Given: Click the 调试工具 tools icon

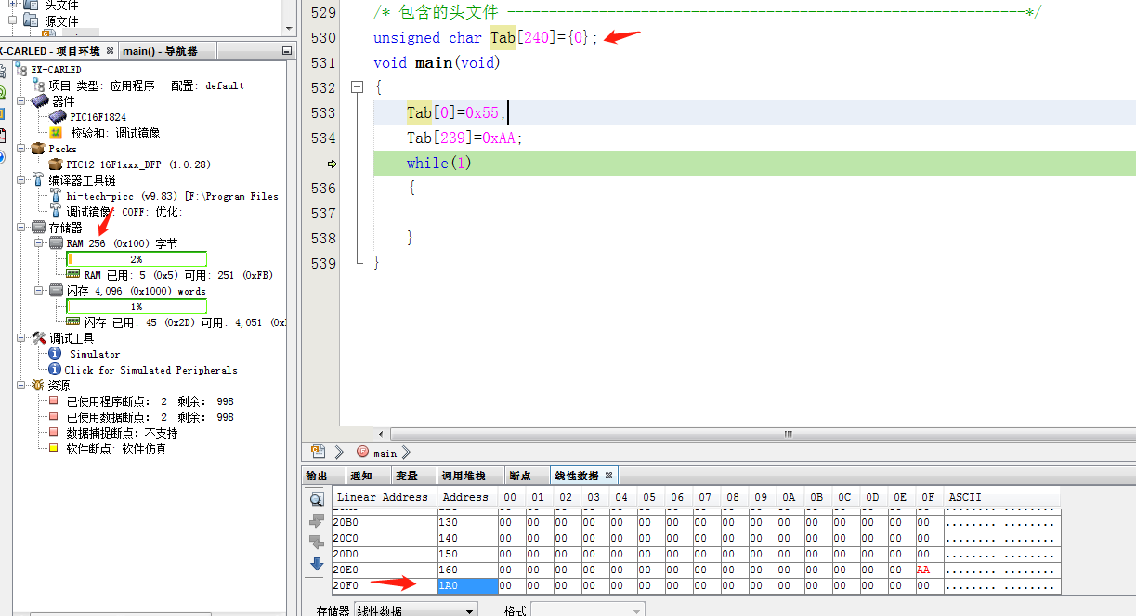Looking at the screenshot, I should [38, 338].
